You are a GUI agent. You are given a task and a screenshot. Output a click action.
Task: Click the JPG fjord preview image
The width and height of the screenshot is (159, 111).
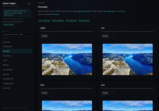tap(127, 60)
